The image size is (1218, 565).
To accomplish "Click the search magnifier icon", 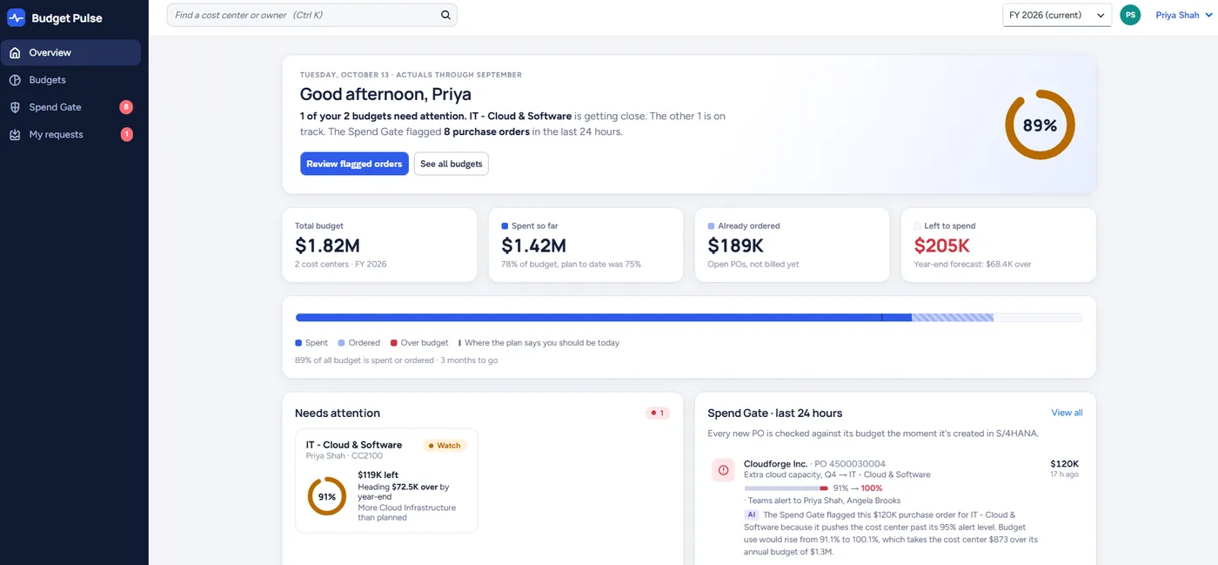I will 445,15.
